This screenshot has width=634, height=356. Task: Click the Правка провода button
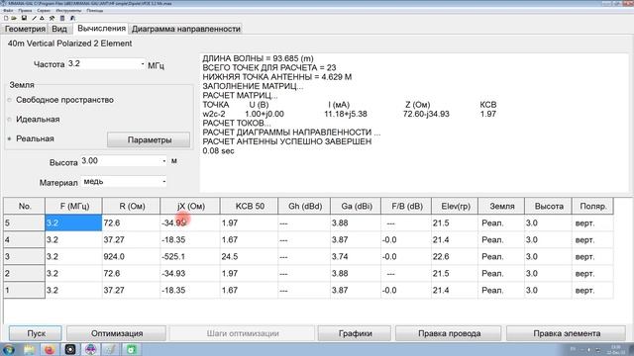pyautogui.click(x=449, y=333)
